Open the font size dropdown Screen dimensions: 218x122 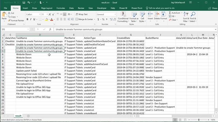(x=47, y=14)
